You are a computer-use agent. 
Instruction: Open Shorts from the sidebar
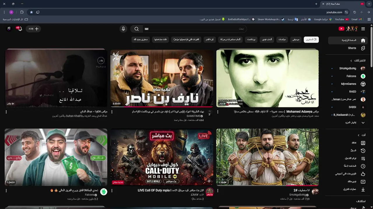[347, 48]
